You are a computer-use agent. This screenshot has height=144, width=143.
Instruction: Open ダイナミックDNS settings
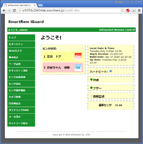21,110
